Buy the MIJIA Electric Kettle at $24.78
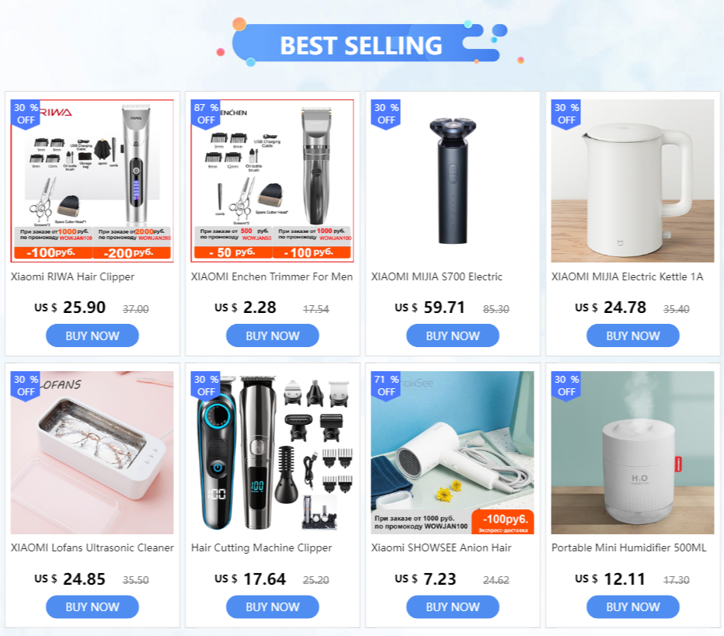The width and height of the screenshot is (724, 636). pos(632,335)
